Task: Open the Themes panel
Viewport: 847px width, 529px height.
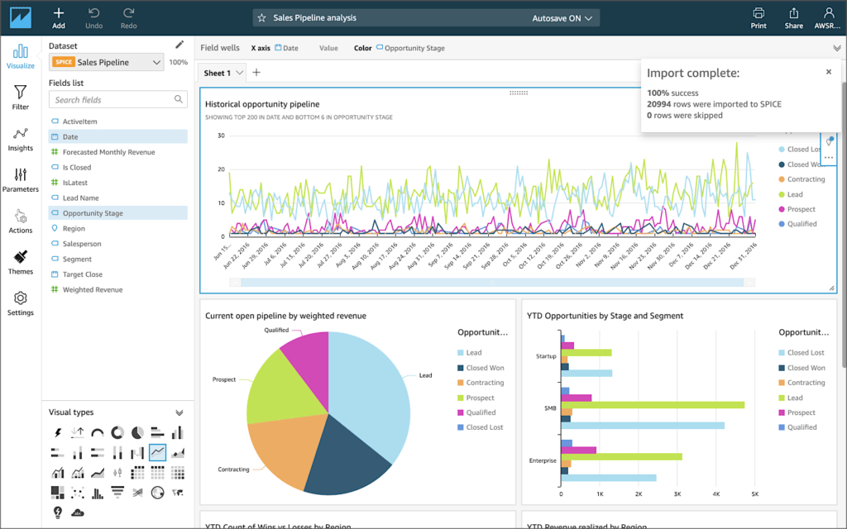Action: click(20, 260)
